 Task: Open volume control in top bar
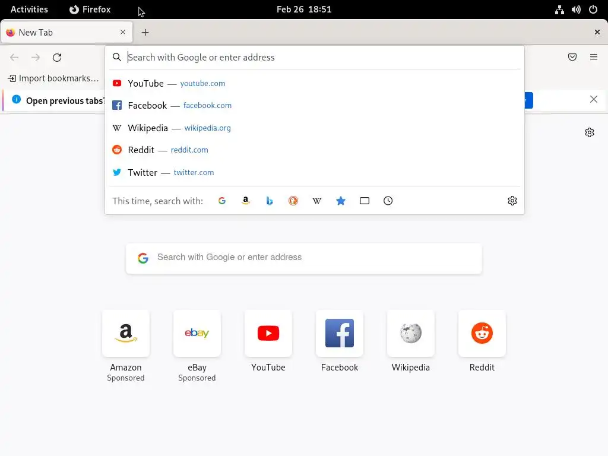click(576, 9)
